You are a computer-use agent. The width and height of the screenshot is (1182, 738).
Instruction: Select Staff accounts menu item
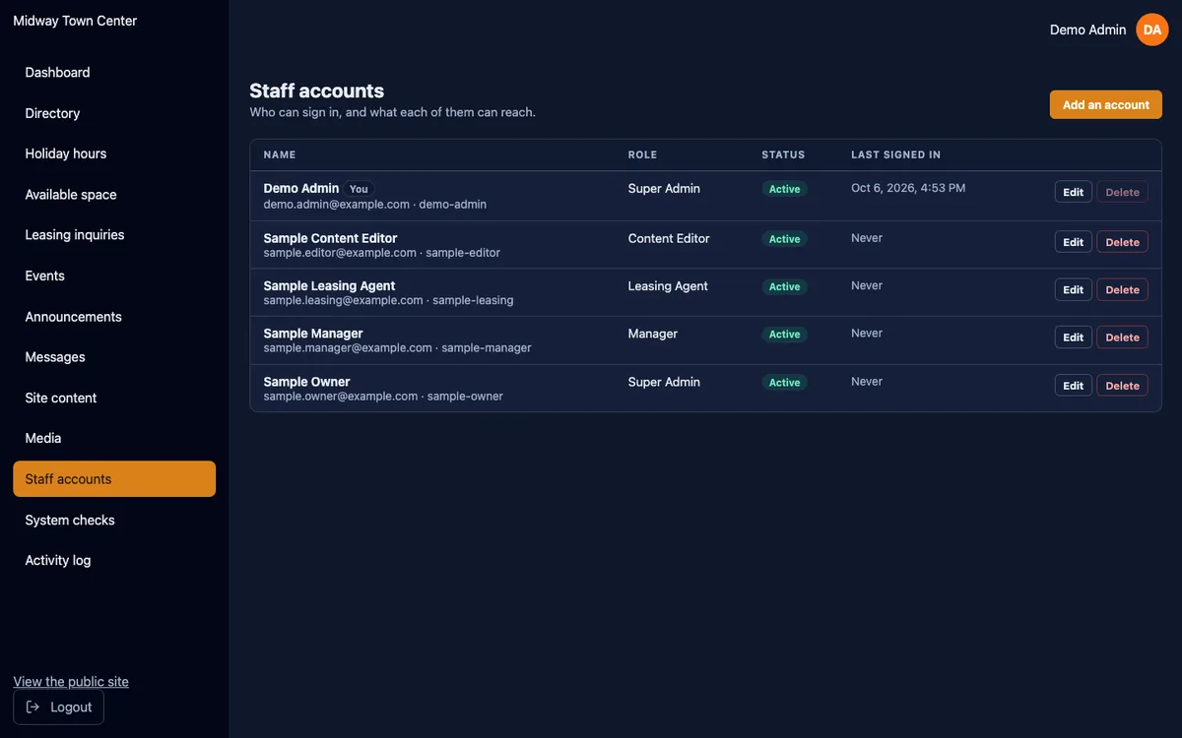coord(114,479)
